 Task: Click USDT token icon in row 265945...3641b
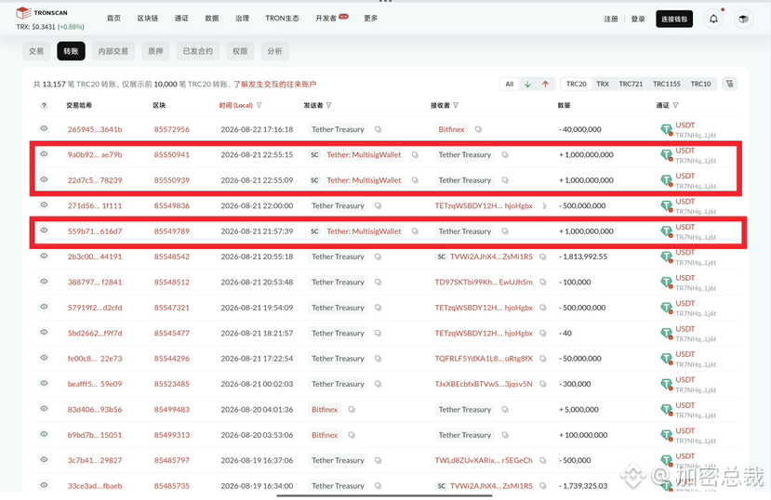tap(666, 130)
